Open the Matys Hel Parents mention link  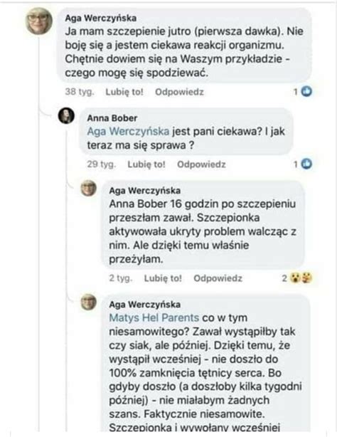point(154,317)
